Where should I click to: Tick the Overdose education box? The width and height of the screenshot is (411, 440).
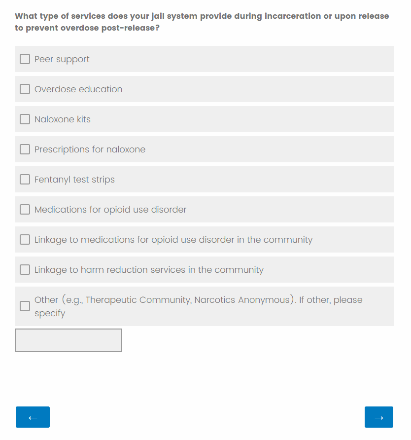point(25,89)
